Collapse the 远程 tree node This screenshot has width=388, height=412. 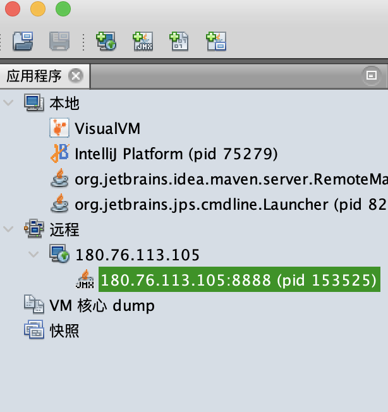[8, 229]
